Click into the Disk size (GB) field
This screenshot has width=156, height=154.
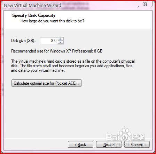(x=49, y=41)
